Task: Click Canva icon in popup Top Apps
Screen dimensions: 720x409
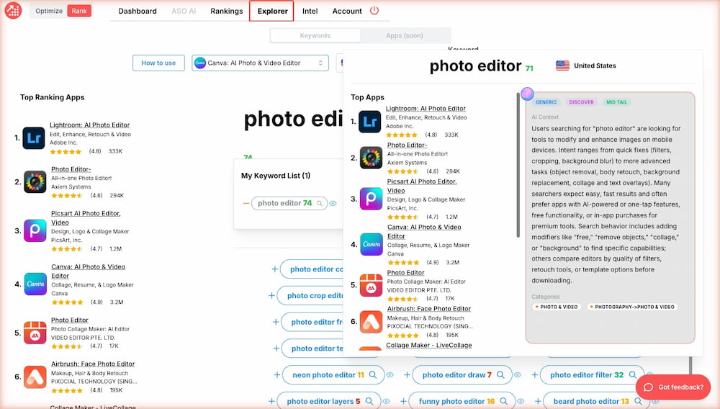Action: [x=371, y=244]
